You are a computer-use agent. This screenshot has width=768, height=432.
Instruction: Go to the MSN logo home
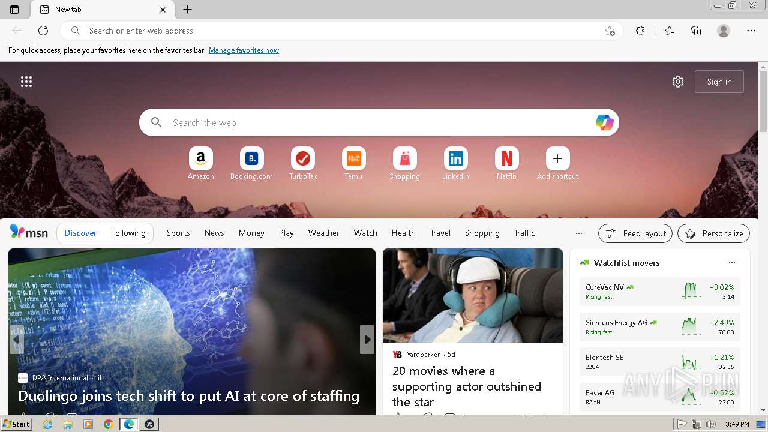(x=29, y=233)
